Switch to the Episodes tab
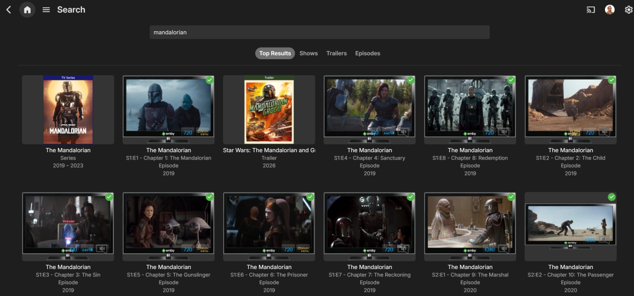The height and width of the screenshot is (296, 634). (x=368, y=53)
